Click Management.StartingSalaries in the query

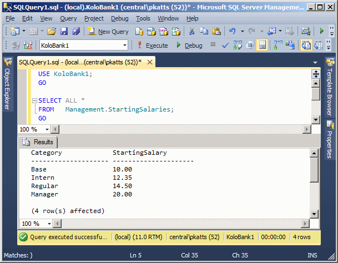[x=118, y=109]
